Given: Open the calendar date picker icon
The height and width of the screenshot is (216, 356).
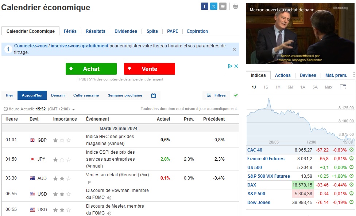Looking at the screenshot, I should click(x=154, y=95).
